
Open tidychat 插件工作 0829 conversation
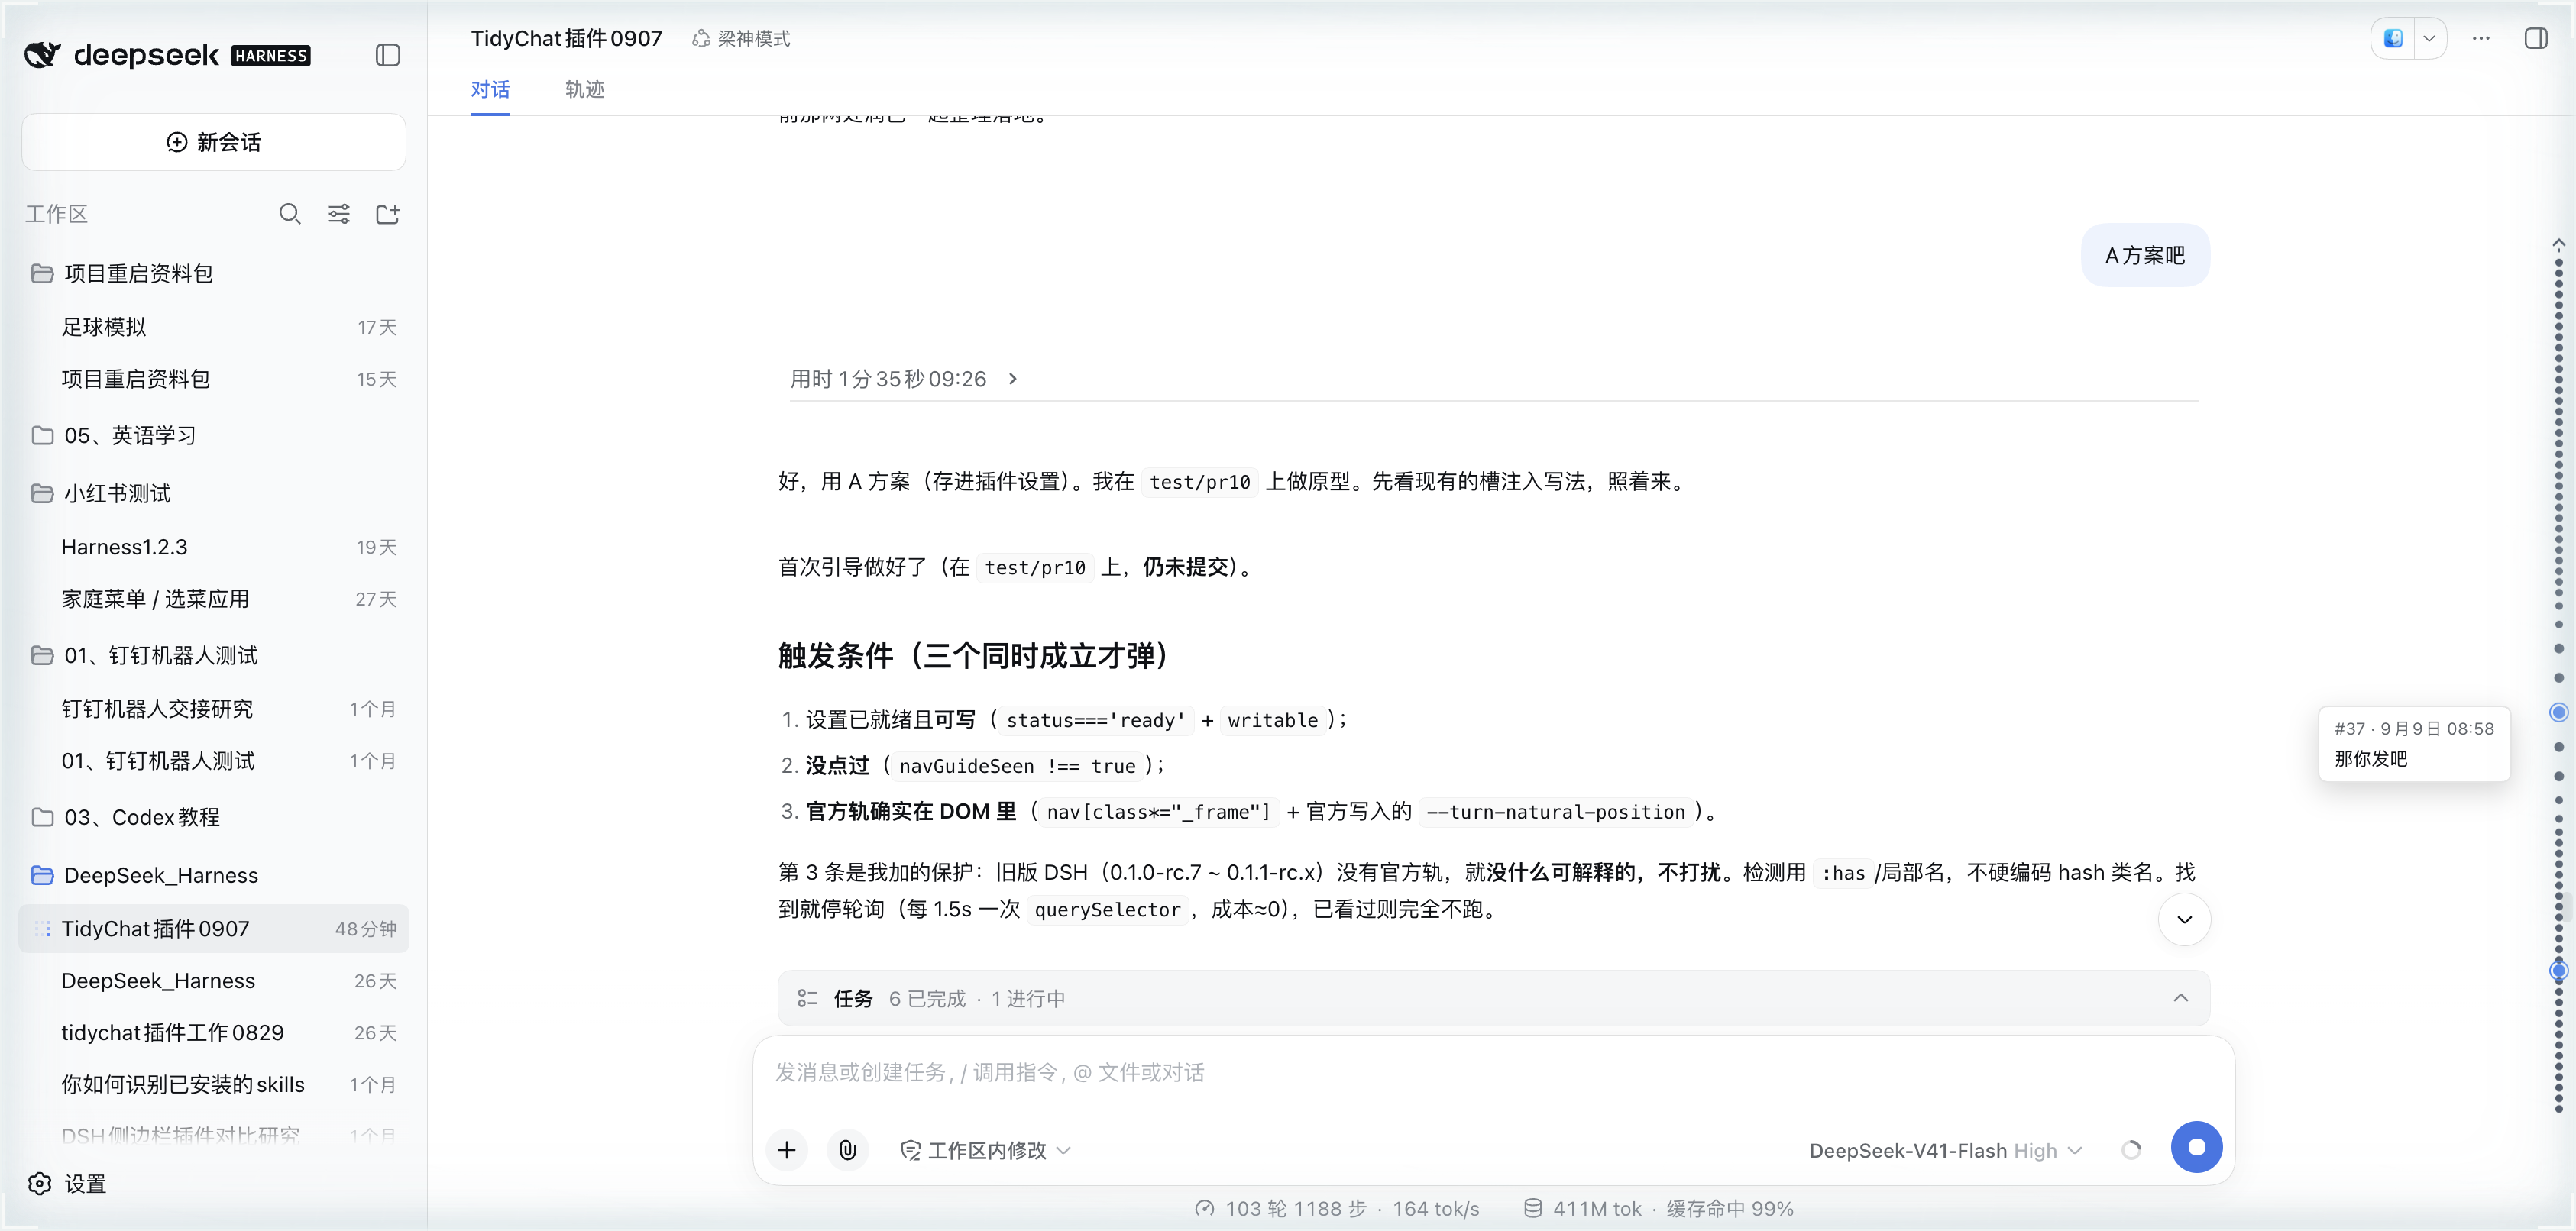point(213,1033)
